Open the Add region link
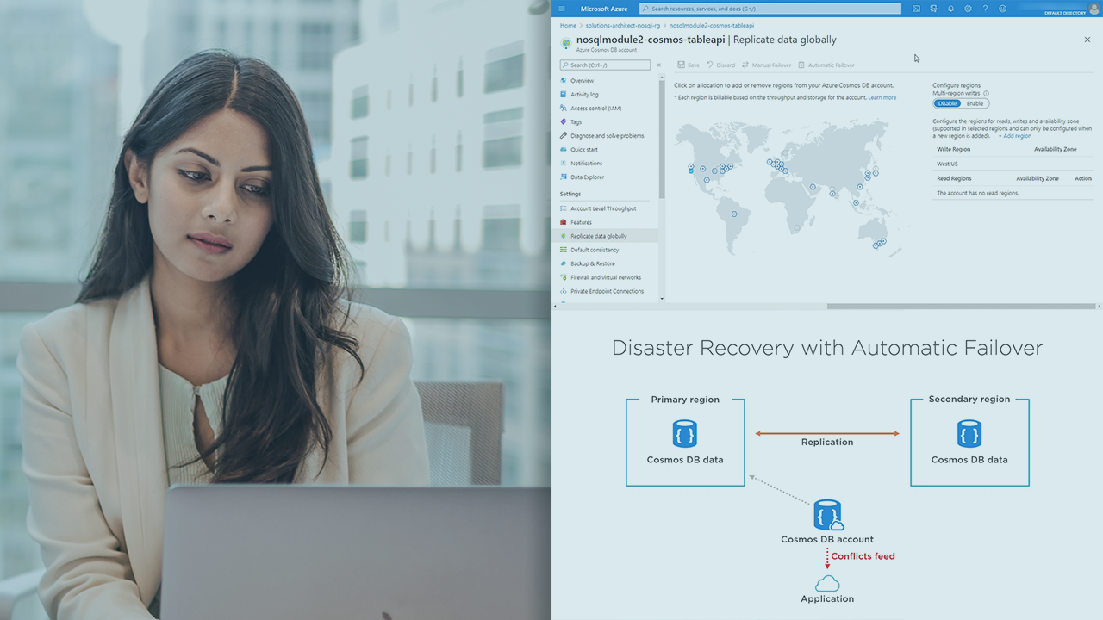The image size is (1103, 620). coord(1014,135)
